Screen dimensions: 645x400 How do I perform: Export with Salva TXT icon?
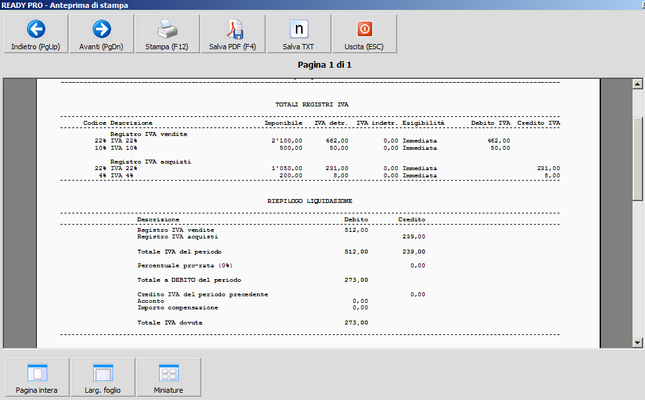coord(299,34)
